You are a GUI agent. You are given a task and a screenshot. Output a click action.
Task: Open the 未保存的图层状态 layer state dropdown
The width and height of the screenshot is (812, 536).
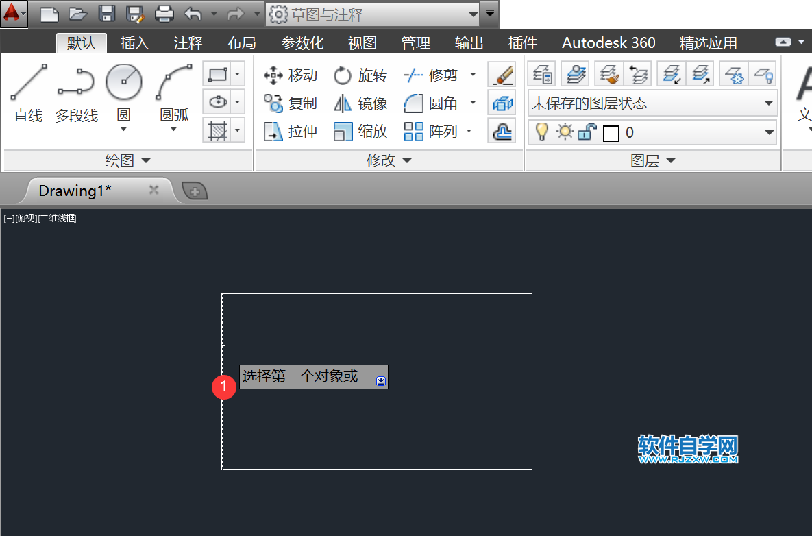[652, 103]
